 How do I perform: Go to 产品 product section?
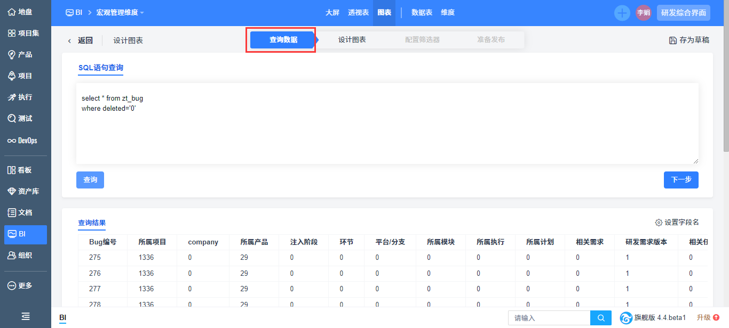[20, 54]
